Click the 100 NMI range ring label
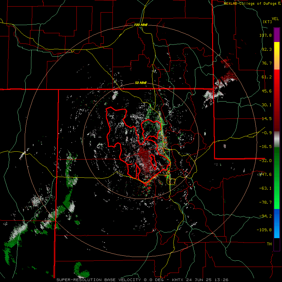This screenshot has width=282, height=282. [141, 25]
